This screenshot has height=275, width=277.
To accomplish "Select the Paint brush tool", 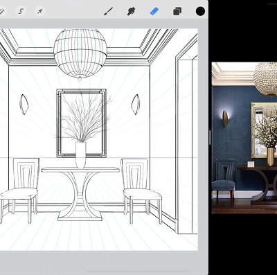I will (x=108, y=11).
